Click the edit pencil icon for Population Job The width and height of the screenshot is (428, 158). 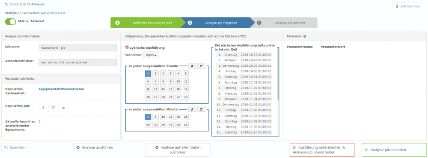(53, 108)
